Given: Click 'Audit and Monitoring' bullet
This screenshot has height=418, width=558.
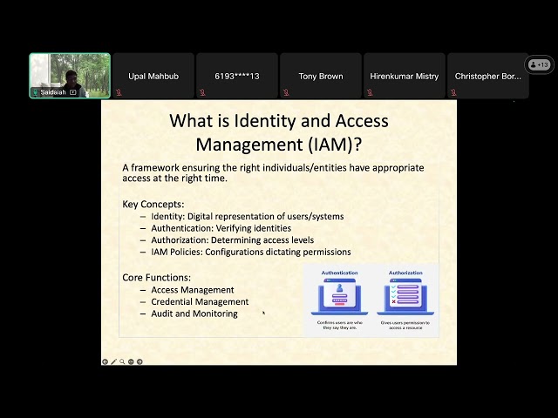Looking at the screenshot, I should point(194,313).
